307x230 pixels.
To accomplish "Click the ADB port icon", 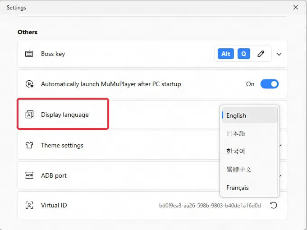I will 29,175.
